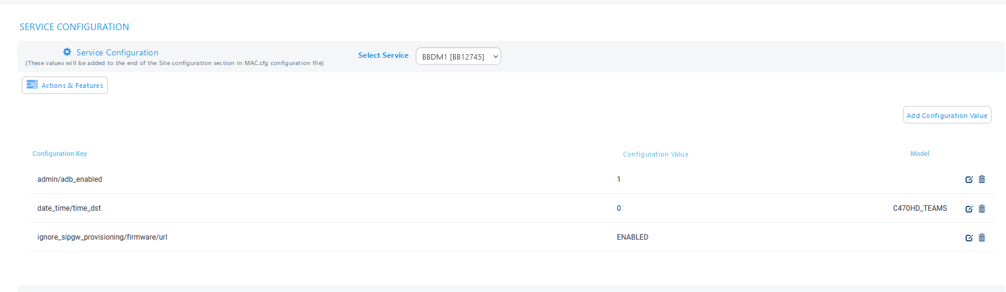Click the Model column header
1006x292 pixels.
pyautogui.click(x=920, y=154)
